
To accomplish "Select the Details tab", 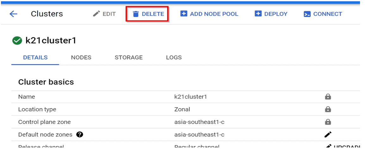I will tap(35, 58).
